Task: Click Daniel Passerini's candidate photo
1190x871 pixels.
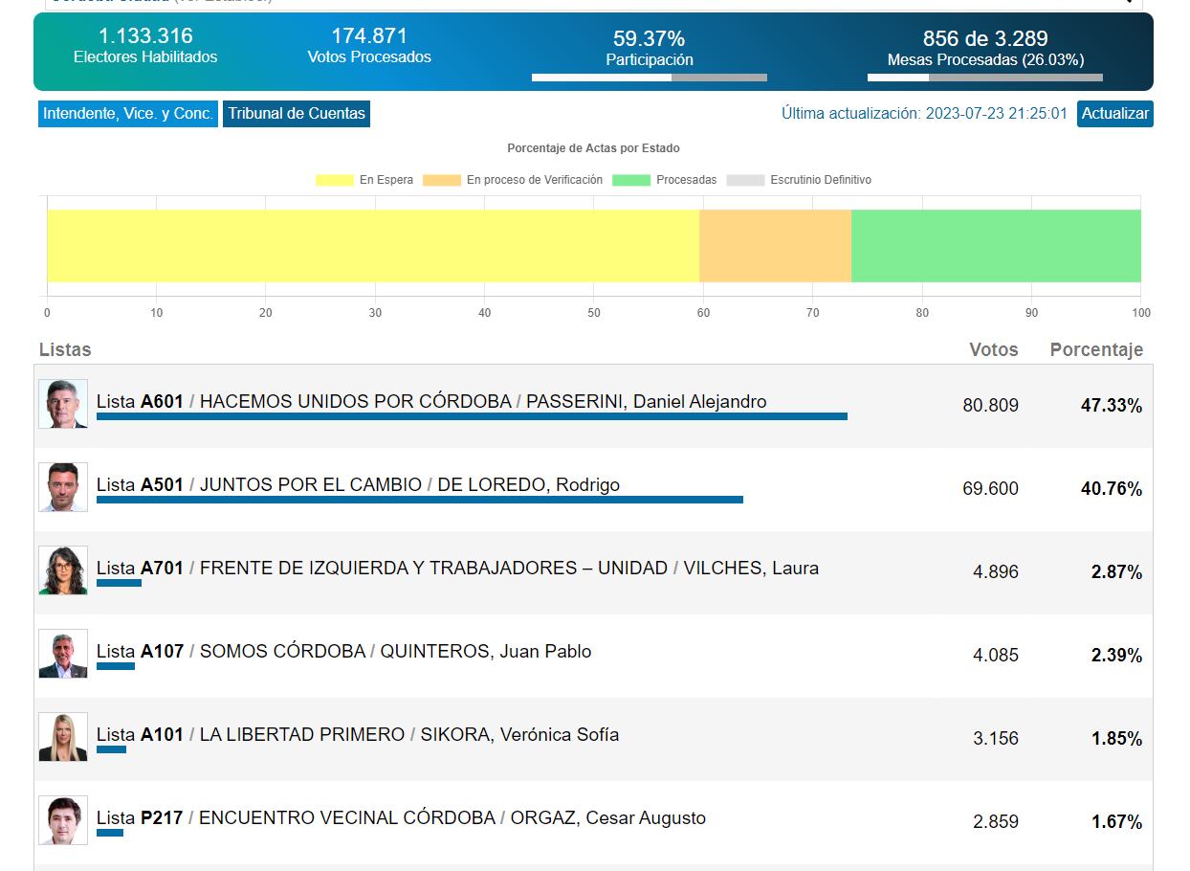Action: tap(63, 404)
